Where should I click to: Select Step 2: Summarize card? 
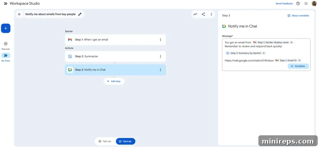click(116, 56)
